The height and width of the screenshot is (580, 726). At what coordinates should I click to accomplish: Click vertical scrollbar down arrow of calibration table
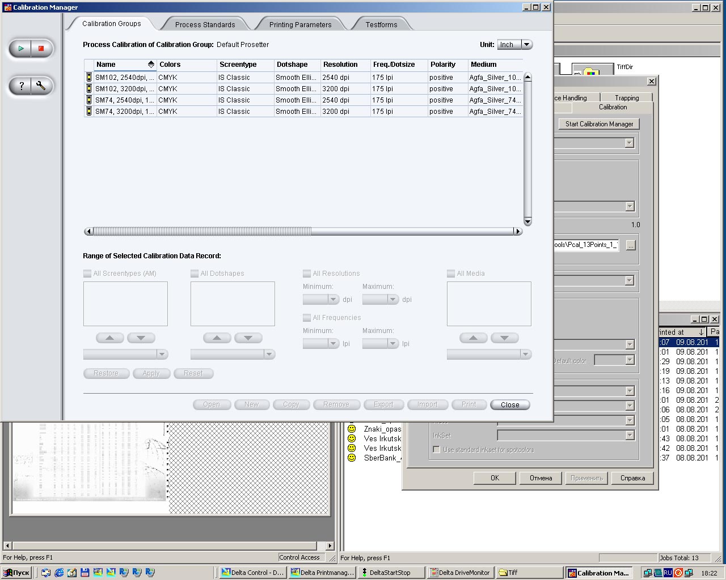(527, 221)
